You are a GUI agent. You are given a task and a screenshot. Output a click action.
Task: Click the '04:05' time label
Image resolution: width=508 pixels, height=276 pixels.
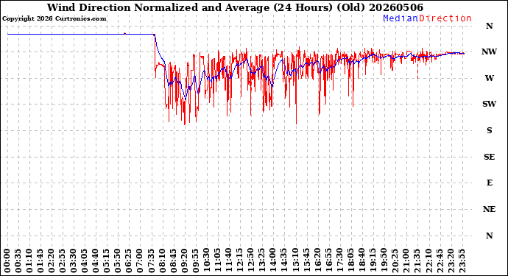85,261
